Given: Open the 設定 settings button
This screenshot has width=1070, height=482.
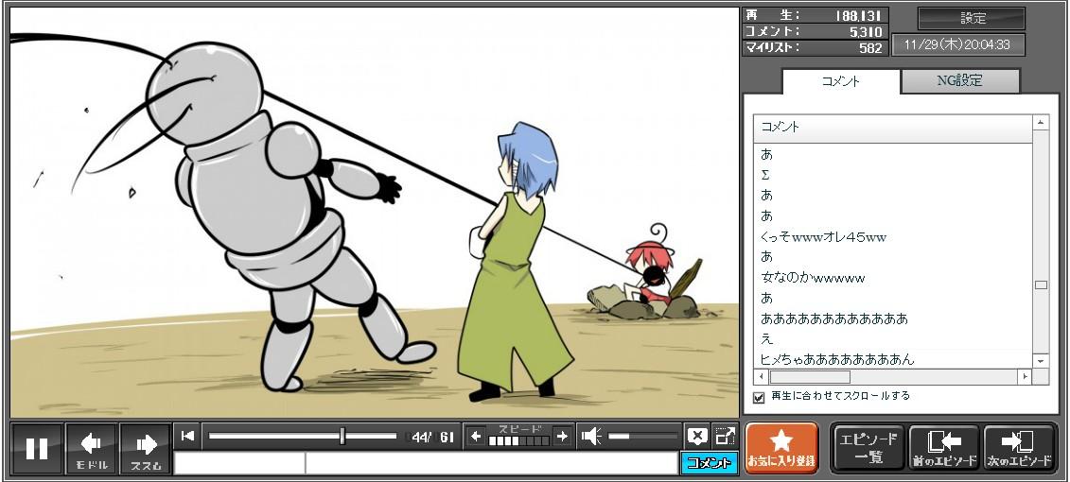Looking at the screenshot, I should tap(972, 19).
